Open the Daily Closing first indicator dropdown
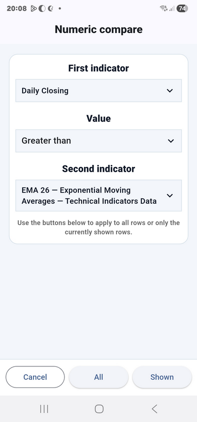The height and width of the screenshot is (422, 197). pos(98,91)
